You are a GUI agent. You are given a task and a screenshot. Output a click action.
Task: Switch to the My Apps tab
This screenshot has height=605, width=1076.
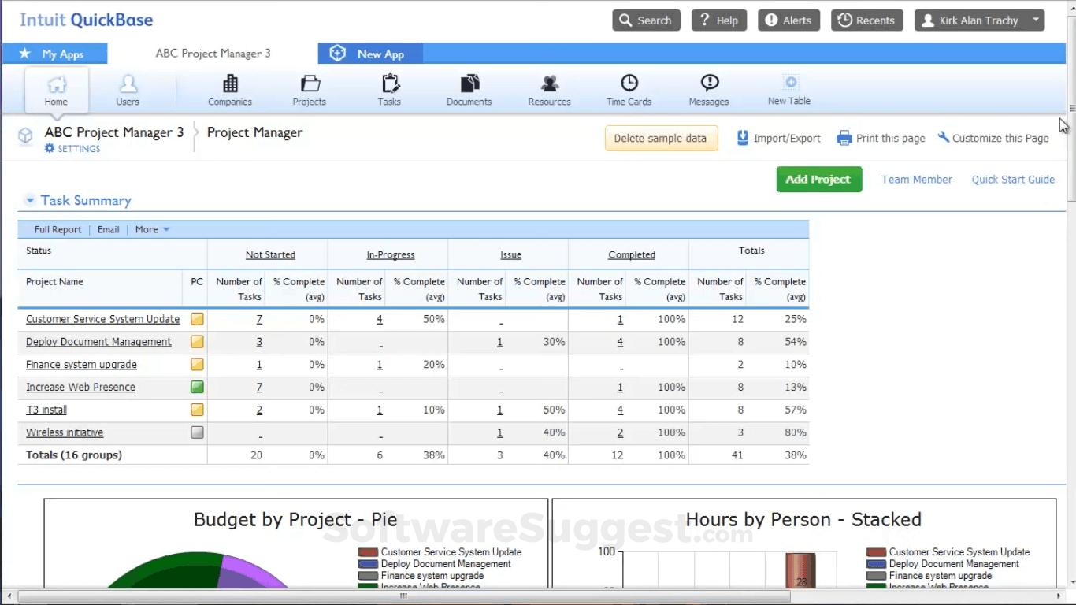[x=55, y=54]
